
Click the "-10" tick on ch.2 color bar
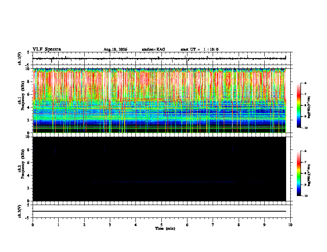(x=305, y=196)
